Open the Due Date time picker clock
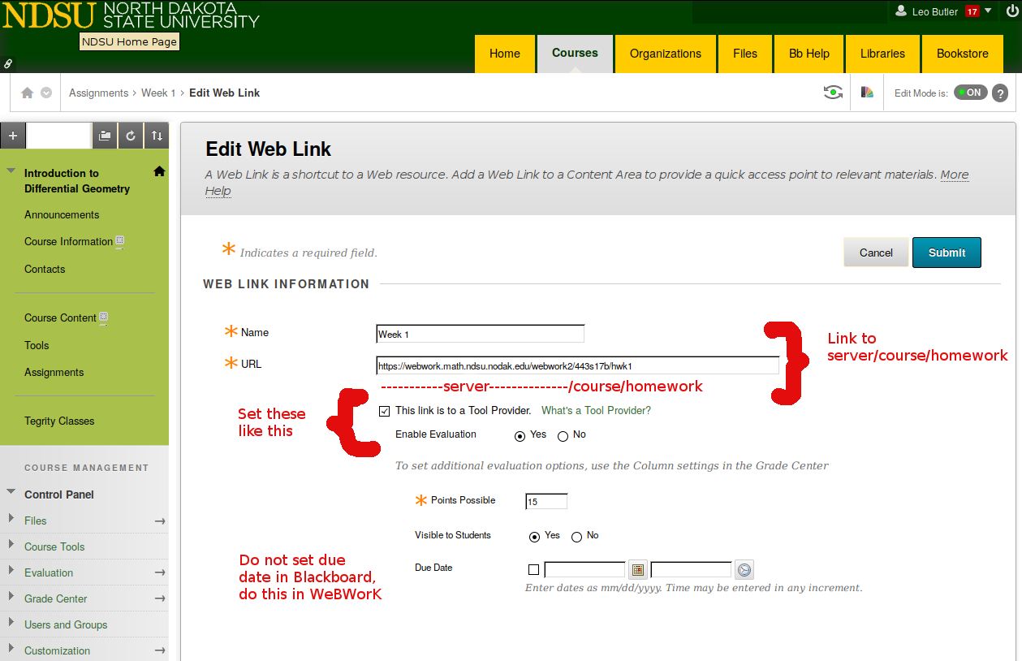Screen dimensions: 1022x661 tap(744, 570)
